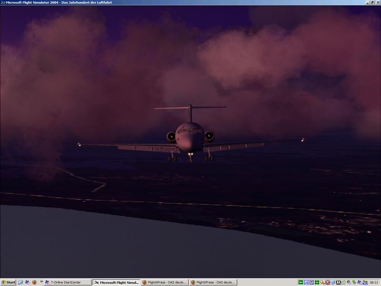Close the Flight Simulator 2004 window
This screenshot has width=381, height=286.
tap(377, 3)
